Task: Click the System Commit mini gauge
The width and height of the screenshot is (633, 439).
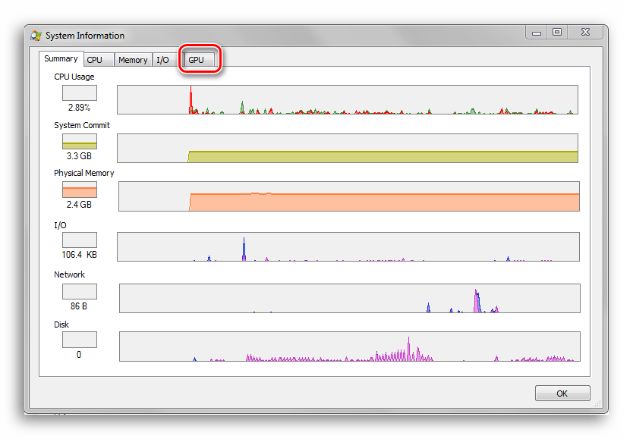Action: (x=79, y=141)
